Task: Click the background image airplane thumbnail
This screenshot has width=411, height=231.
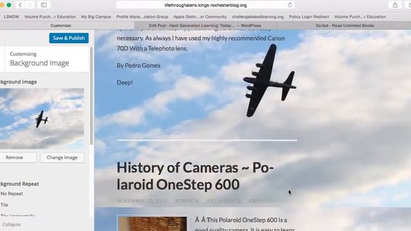Action: click(41, 119)
